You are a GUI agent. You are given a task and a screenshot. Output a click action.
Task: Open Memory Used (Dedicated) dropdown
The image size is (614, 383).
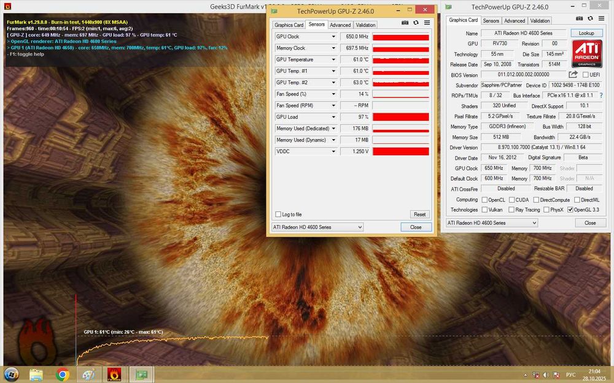click(x=333, y=129)
